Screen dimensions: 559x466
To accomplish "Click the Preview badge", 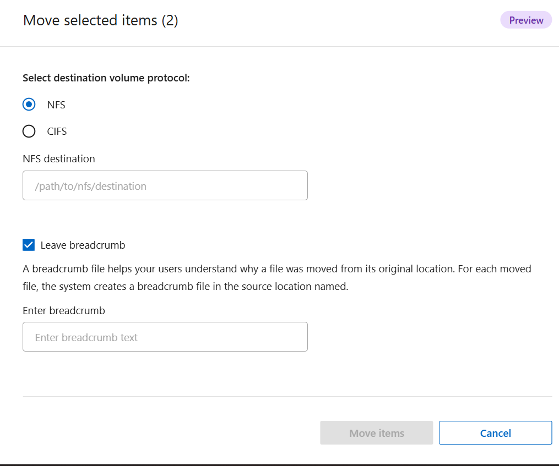I will tap(525, 20).
